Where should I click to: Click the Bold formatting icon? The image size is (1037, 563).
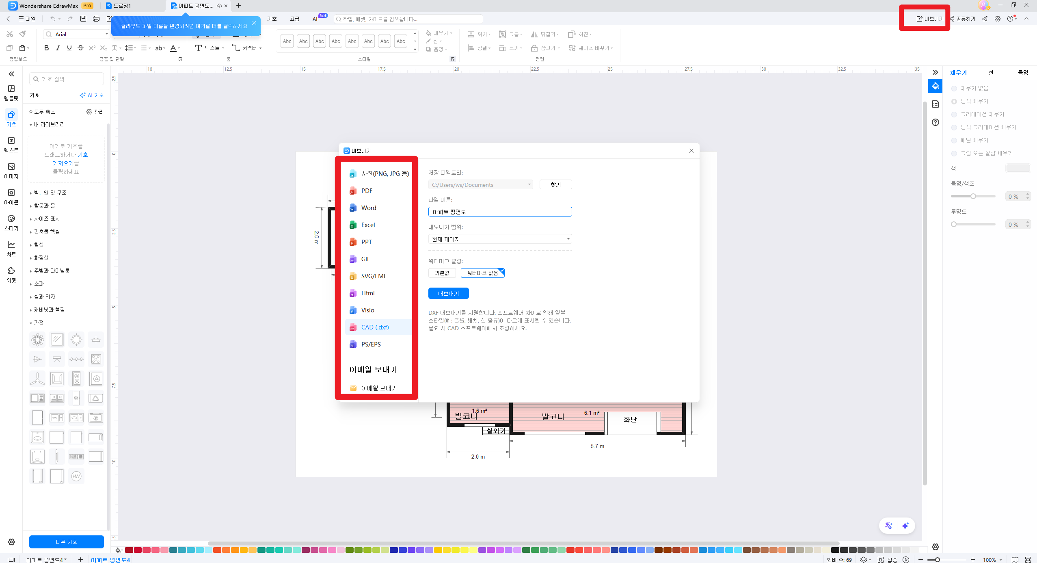point(46,48)
